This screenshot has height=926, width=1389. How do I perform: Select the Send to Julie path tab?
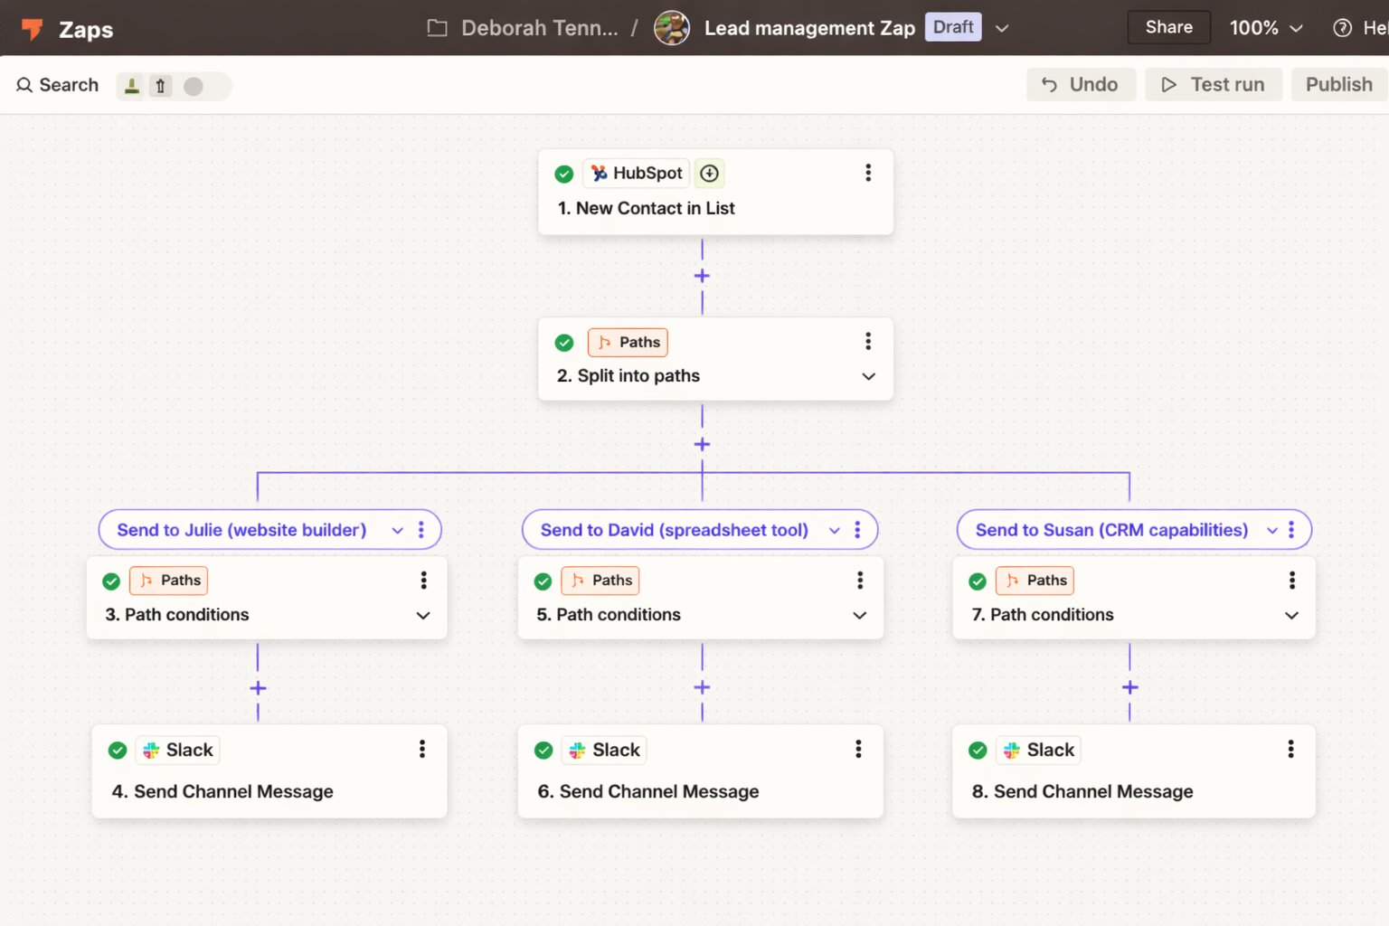point(241,530)
